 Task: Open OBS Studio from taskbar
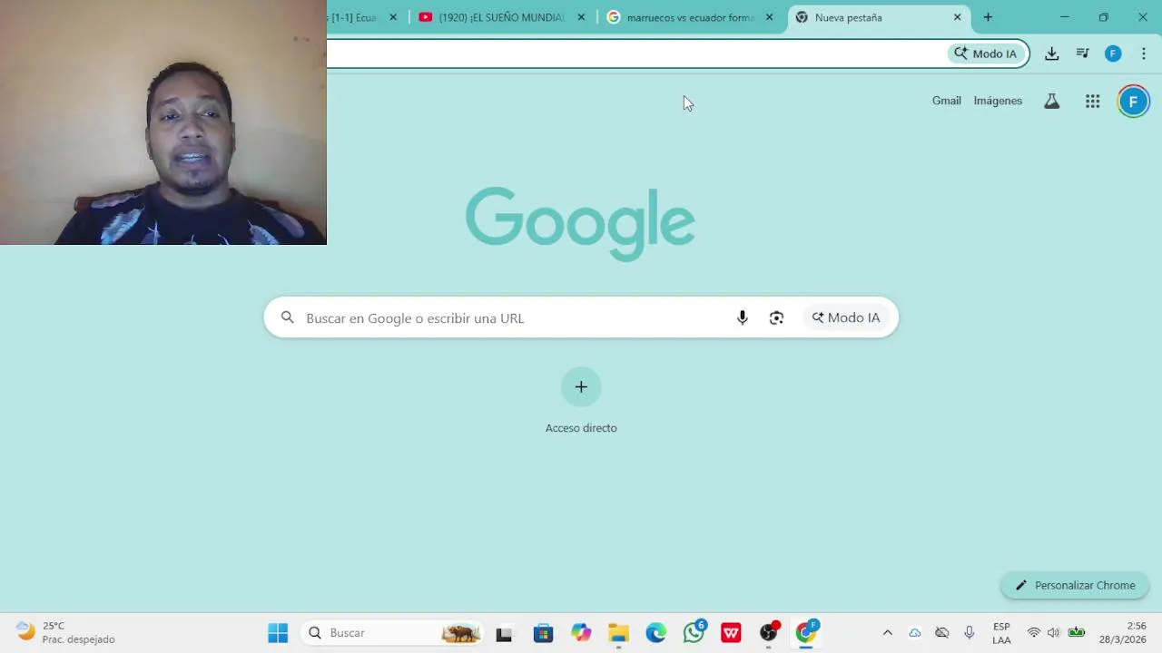(x=769, y=633)
